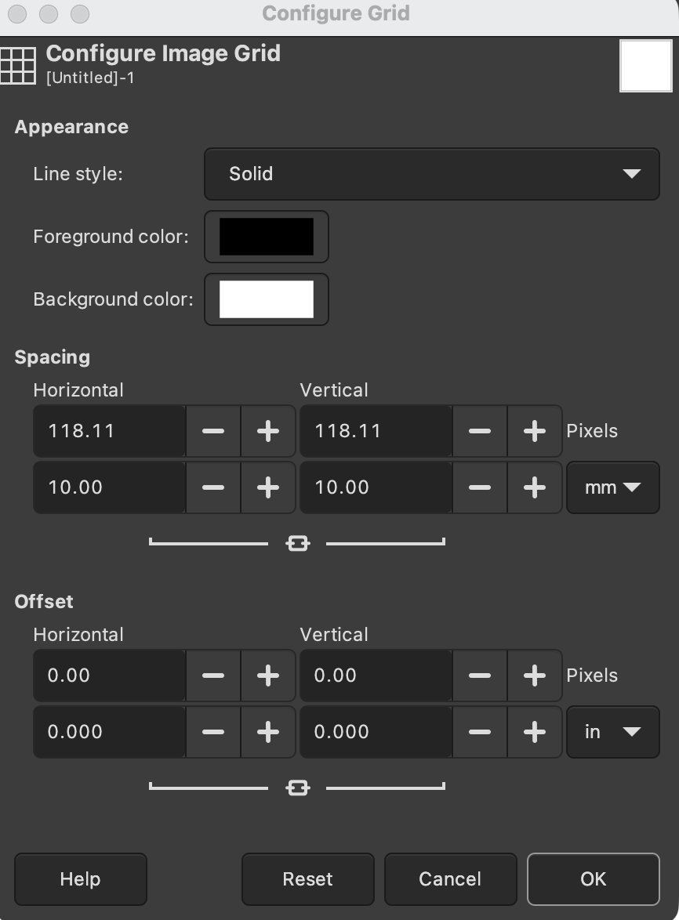Change the offset unit from in
This screenshot has width=679, height=920.
[612, 732]
